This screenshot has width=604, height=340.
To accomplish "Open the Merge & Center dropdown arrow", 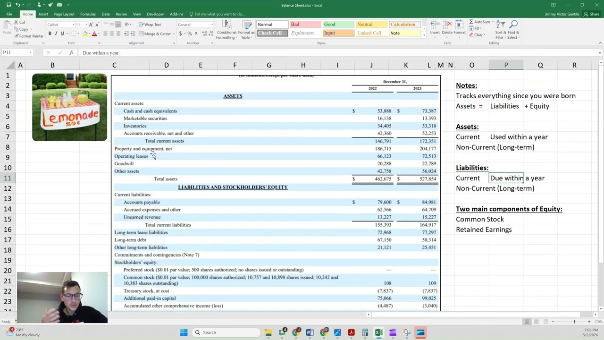I will coord(173,34).
